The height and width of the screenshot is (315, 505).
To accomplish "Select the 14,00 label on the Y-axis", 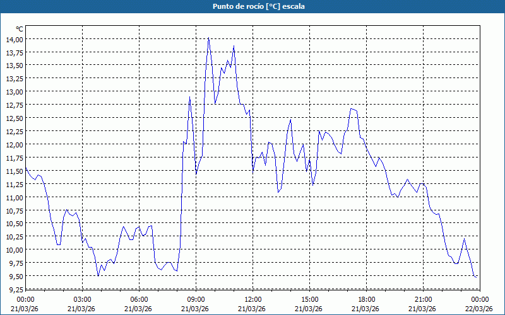I will click(x=15, y=39).
